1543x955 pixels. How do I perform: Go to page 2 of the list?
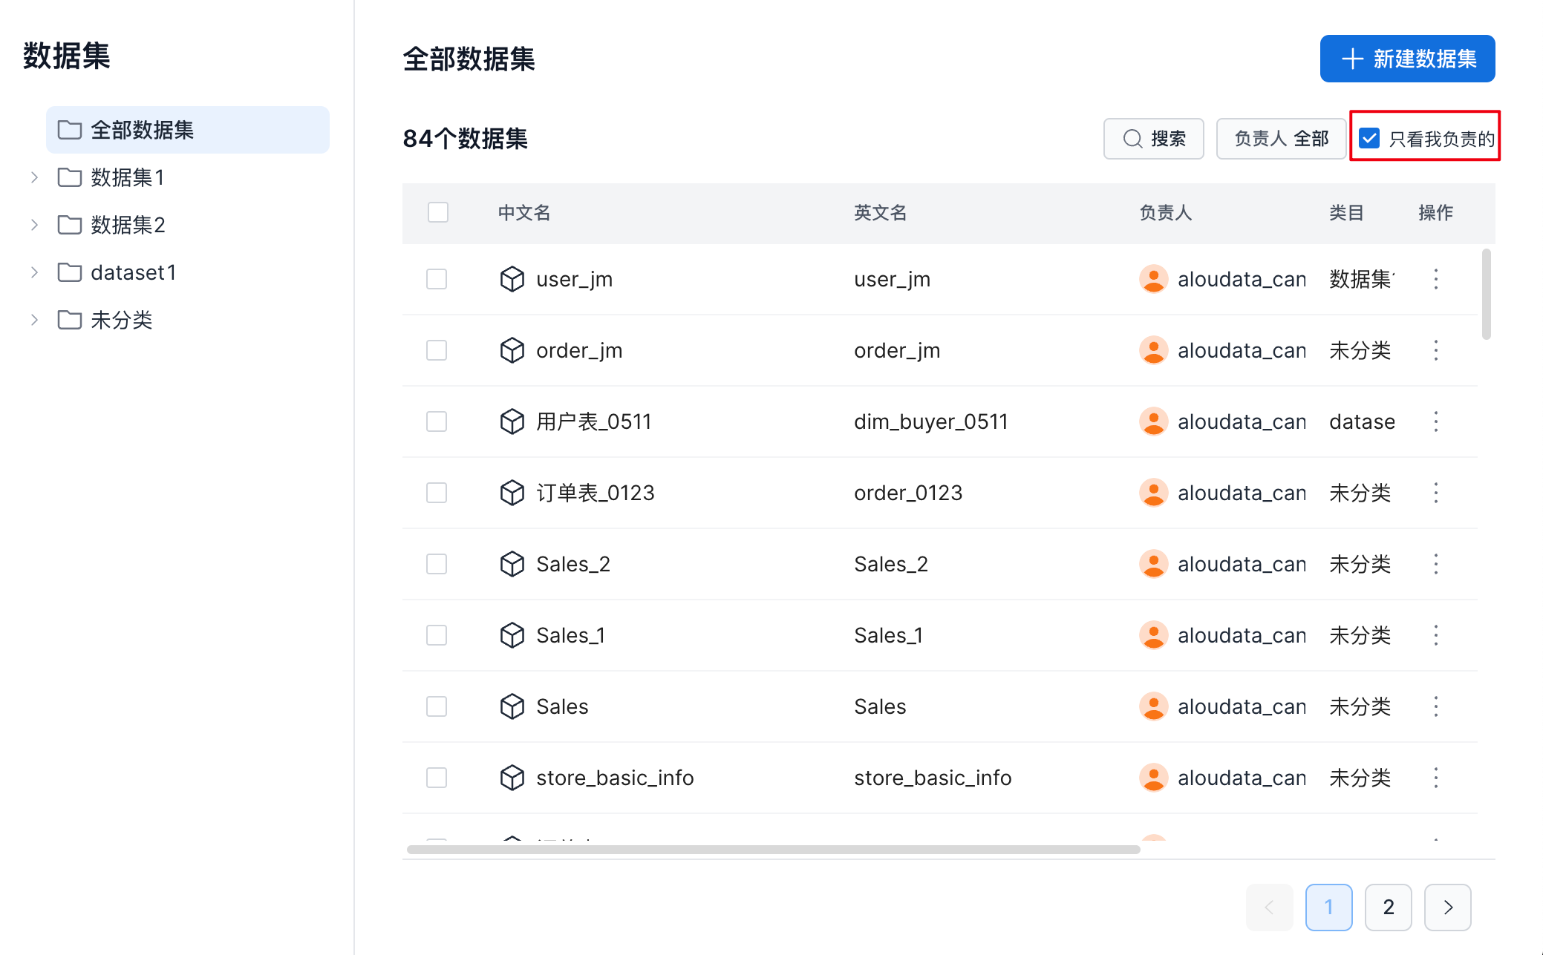(x=1388, y=907)
